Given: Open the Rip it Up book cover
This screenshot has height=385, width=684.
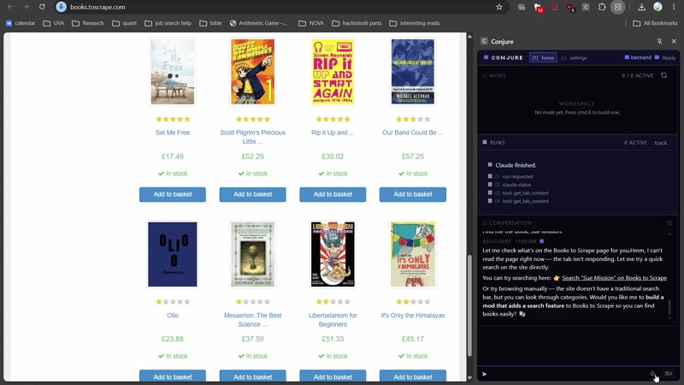Looking at the screenshot, I should (x=333, y=72).
